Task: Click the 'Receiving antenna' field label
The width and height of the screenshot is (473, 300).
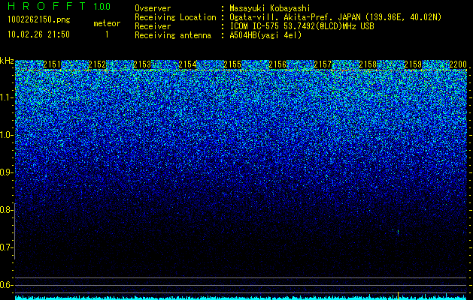Action: [x=173, y=35]
